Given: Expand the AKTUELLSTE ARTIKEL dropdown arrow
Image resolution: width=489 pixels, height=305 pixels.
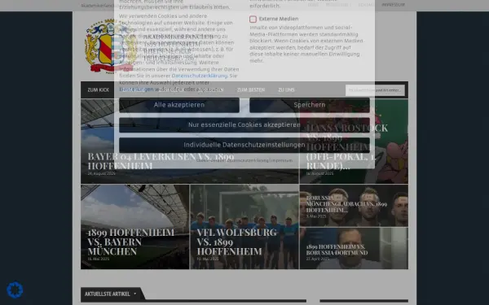Looking at the screenshot, I should (x=135, y=294).
